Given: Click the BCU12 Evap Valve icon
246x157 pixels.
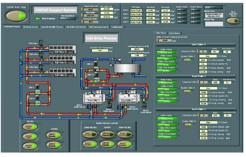Looking at the screenshot, I should tap(144, 103).
